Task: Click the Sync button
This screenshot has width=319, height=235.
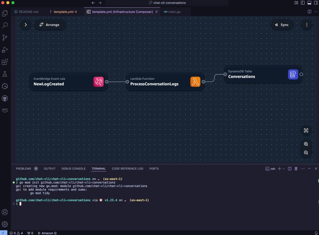Action: pos(282,25)
